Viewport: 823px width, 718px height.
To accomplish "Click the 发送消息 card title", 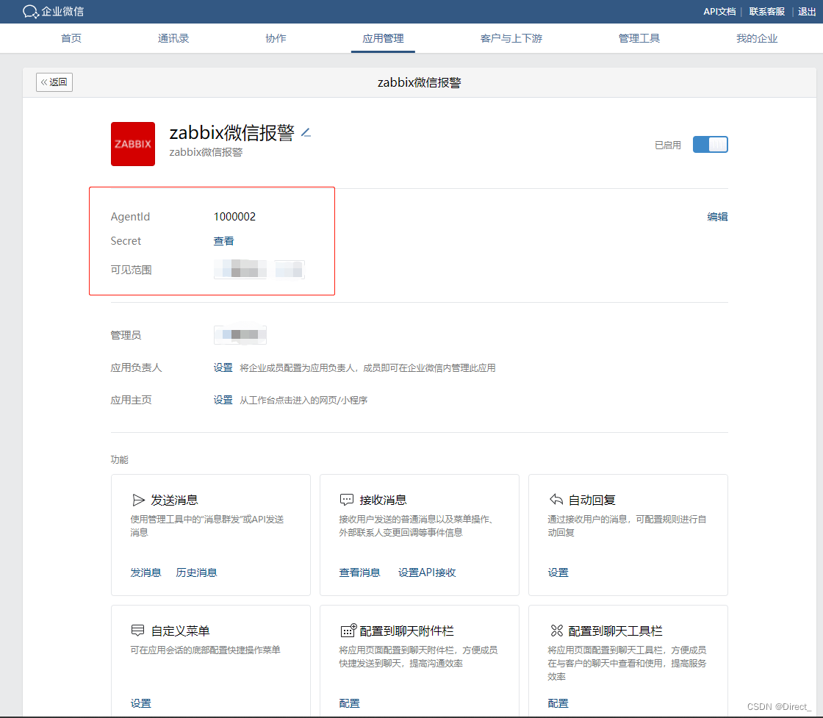I will point(174,500).
